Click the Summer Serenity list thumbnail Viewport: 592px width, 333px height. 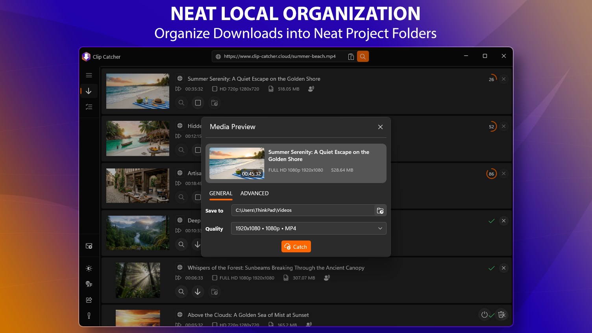[138, 91]
